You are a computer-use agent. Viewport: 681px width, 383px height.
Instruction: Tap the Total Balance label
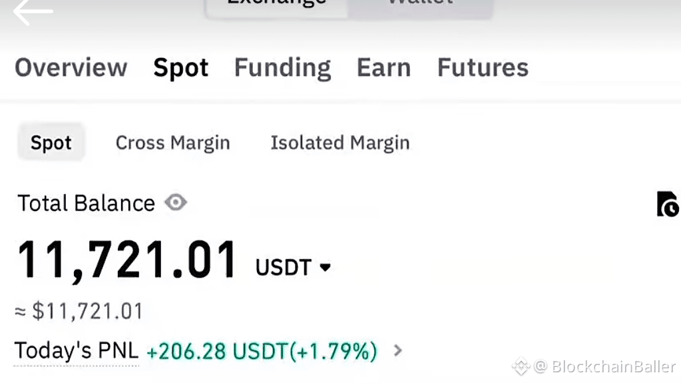click(x=86, y=203)
